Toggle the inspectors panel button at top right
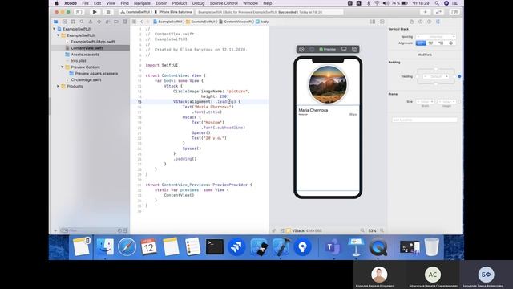 [454, 12]
